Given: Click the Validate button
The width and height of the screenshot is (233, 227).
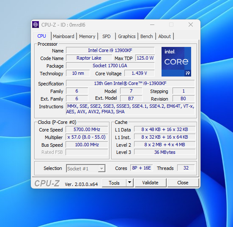Looking at the screenshot, I should click(x=150, y=183).
